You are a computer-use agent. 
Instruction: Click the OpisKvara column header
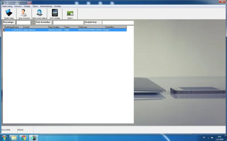point(92,27)
